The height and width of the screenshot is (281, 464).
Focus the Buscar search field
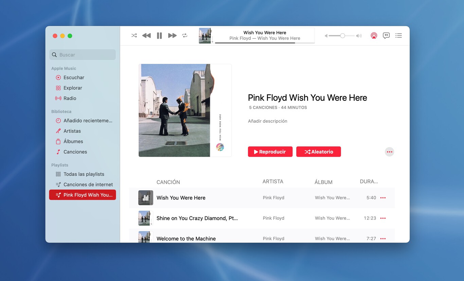[x=83, y=55]
